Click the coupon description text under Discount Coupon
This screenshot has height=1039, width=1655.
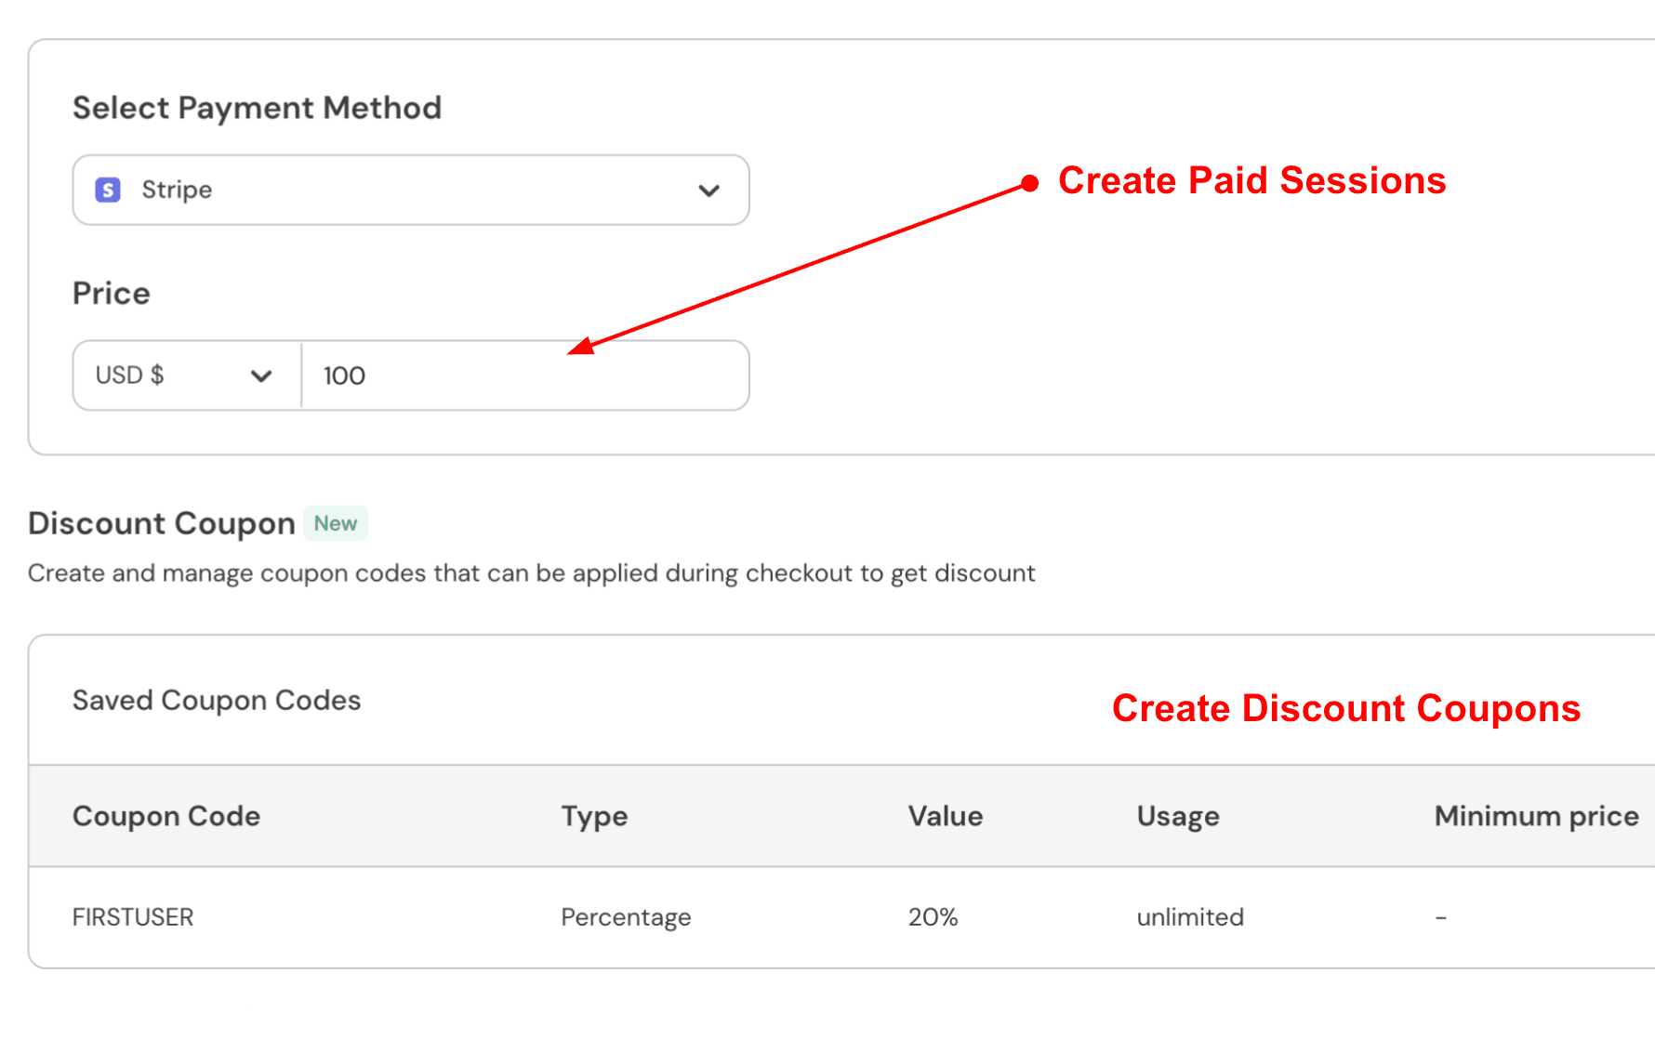[531, 573]
